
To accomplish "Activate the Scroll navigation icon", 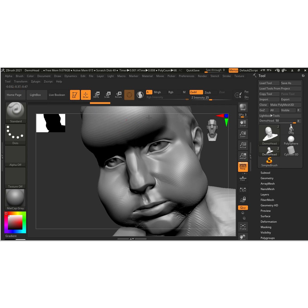I will [243, 123].
